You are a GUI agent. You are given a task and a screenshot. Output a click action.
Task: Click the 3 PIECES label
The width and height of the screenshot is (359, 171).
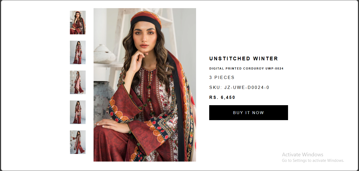pos(222,77)
